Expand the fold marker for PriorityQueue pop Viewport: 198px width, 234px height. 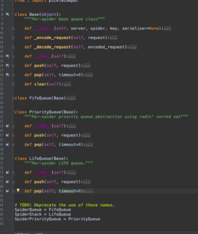13,145
